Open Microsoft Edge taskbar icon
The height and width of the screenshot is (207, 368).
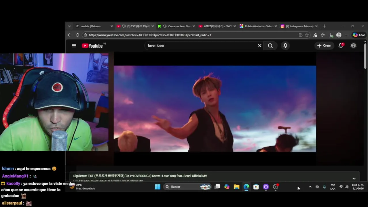point(246,187)
